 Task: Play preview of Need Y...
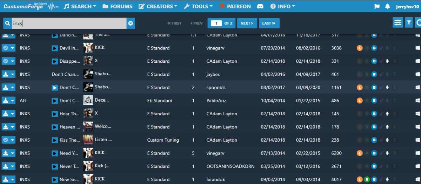(x=55, y=153)
